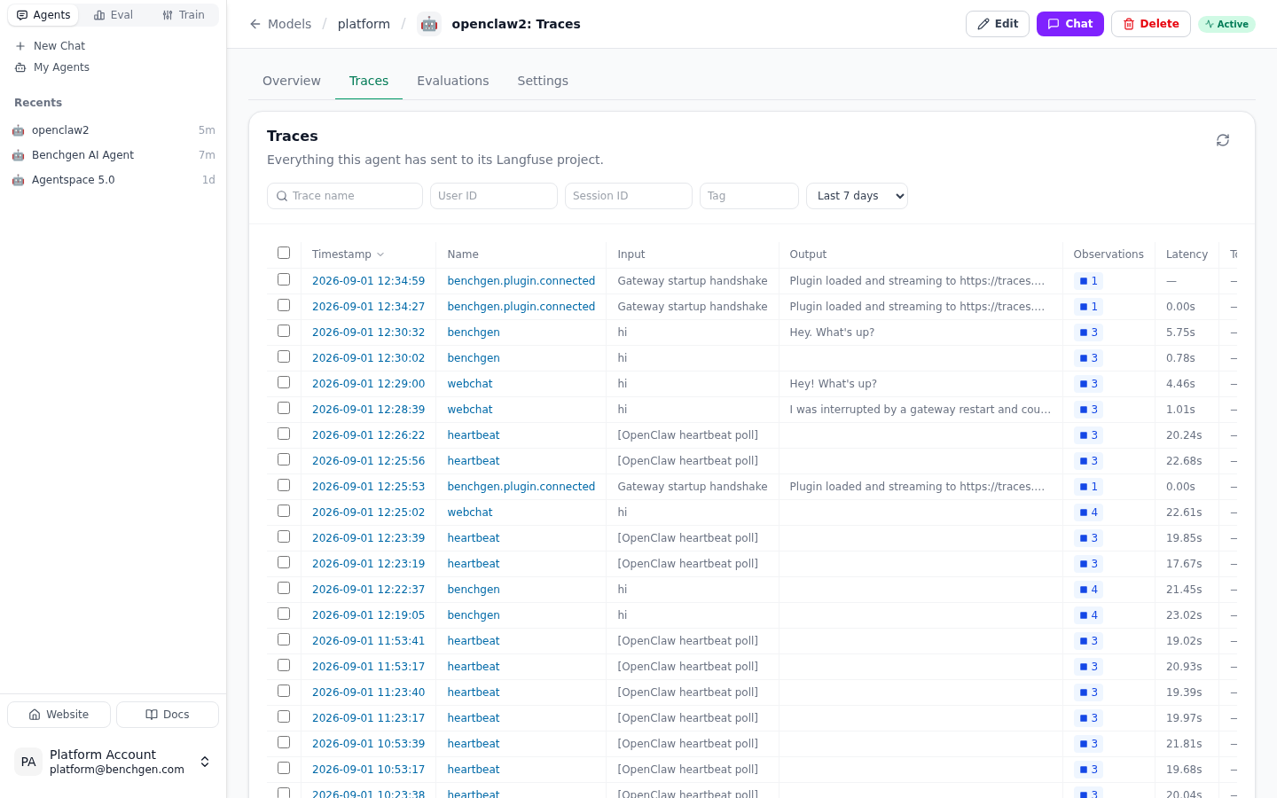
Task: Click the 'I was interrupted by a gateway restart' output
Action: pos(921,410)
